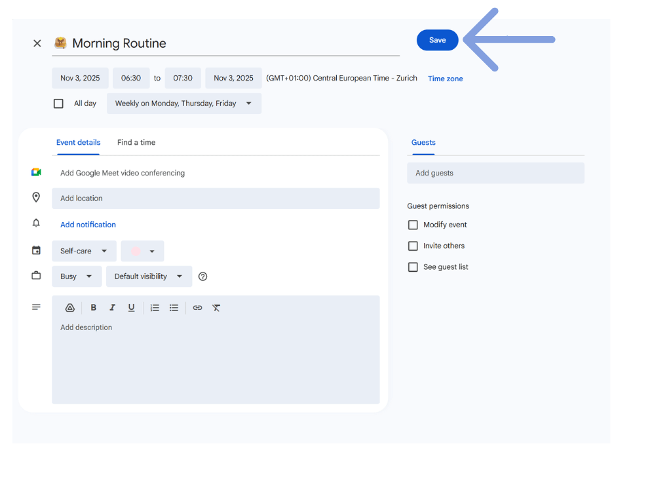Click the remove formatting icon
The image size is (671, 503).
tap(216, 308)
